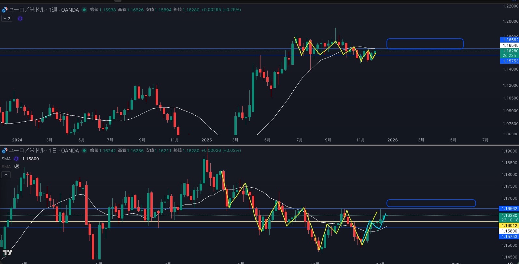Click the green 1.16280 current price label on weekly axis
This screenshot has width=519, height=264.
pyautogui.click(x=510, y=51)
